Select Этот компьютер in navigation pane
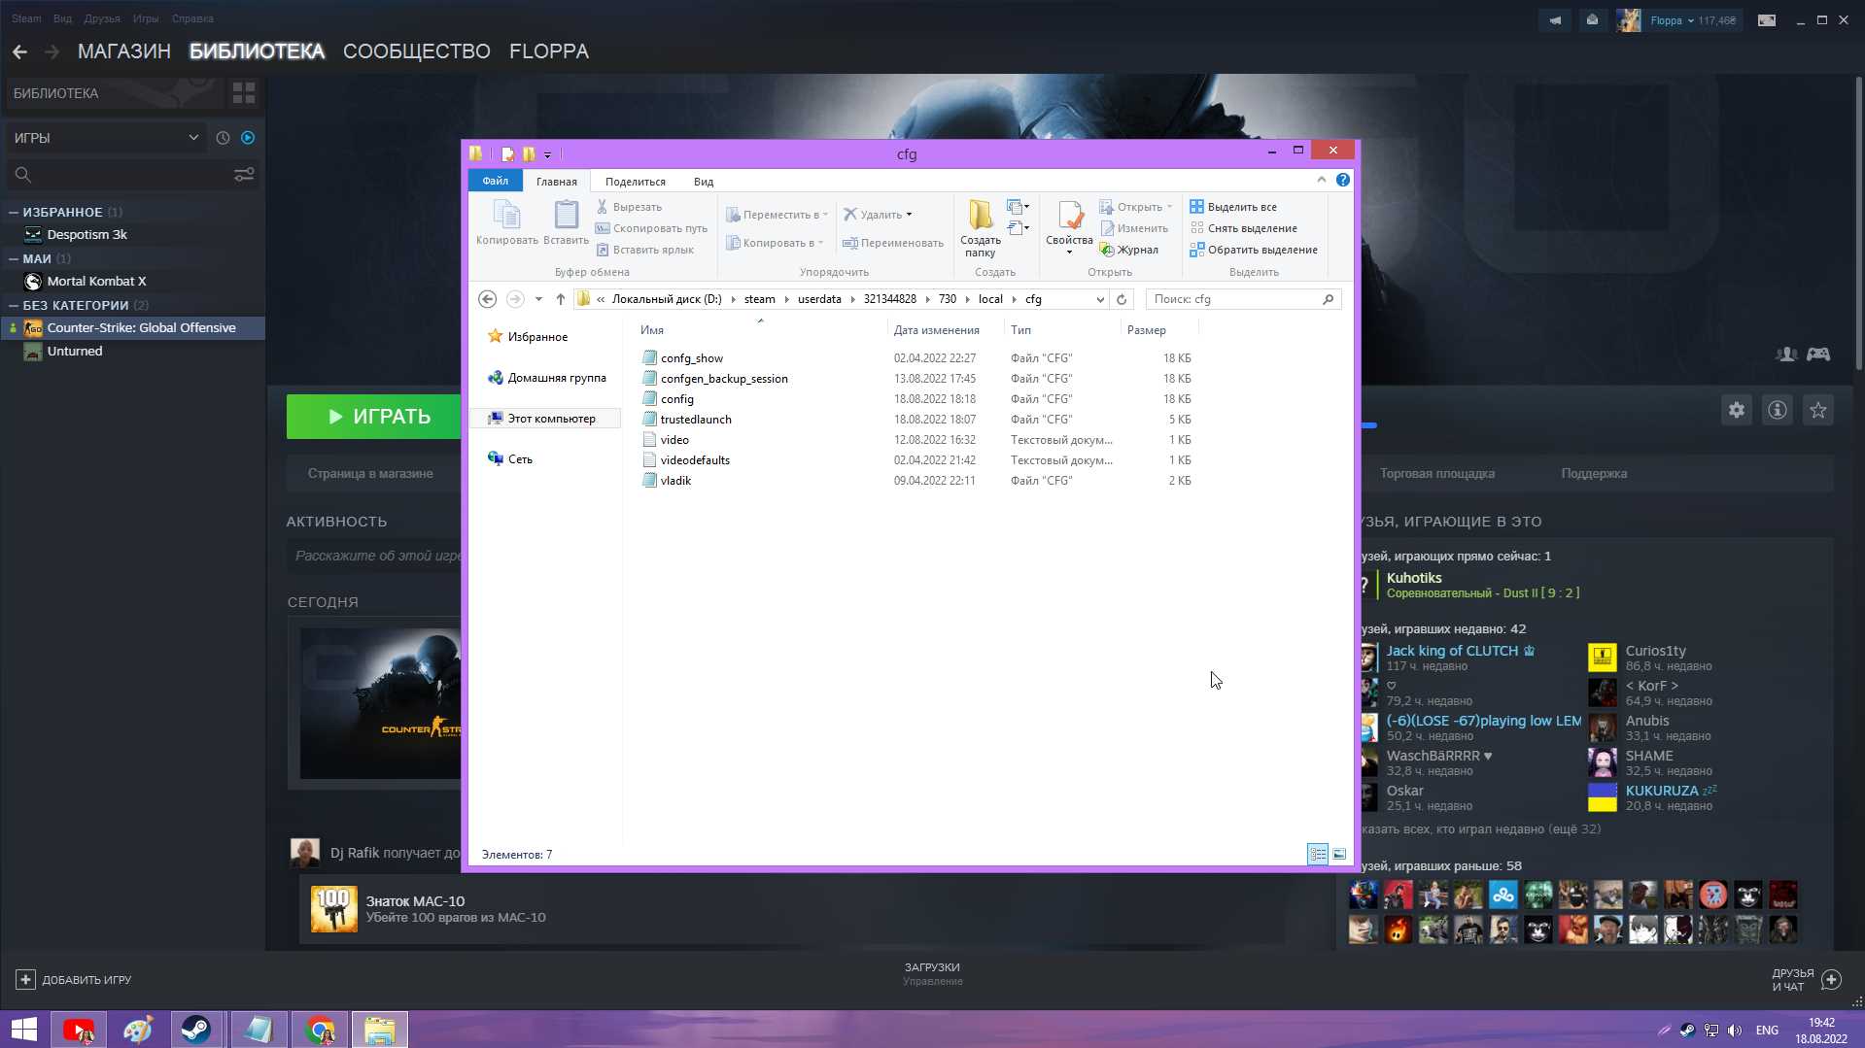Screen dimensions: 1865x1048 [x=545, y=419]
